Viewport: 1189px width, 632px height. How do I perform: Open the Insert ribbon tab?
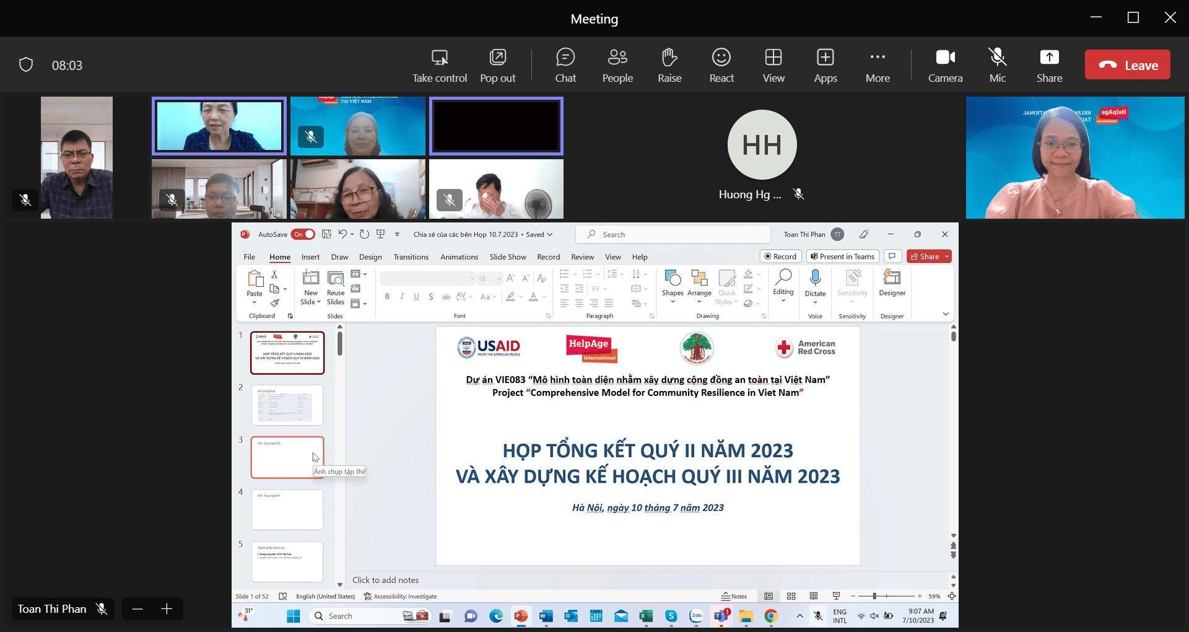[310, 257]
